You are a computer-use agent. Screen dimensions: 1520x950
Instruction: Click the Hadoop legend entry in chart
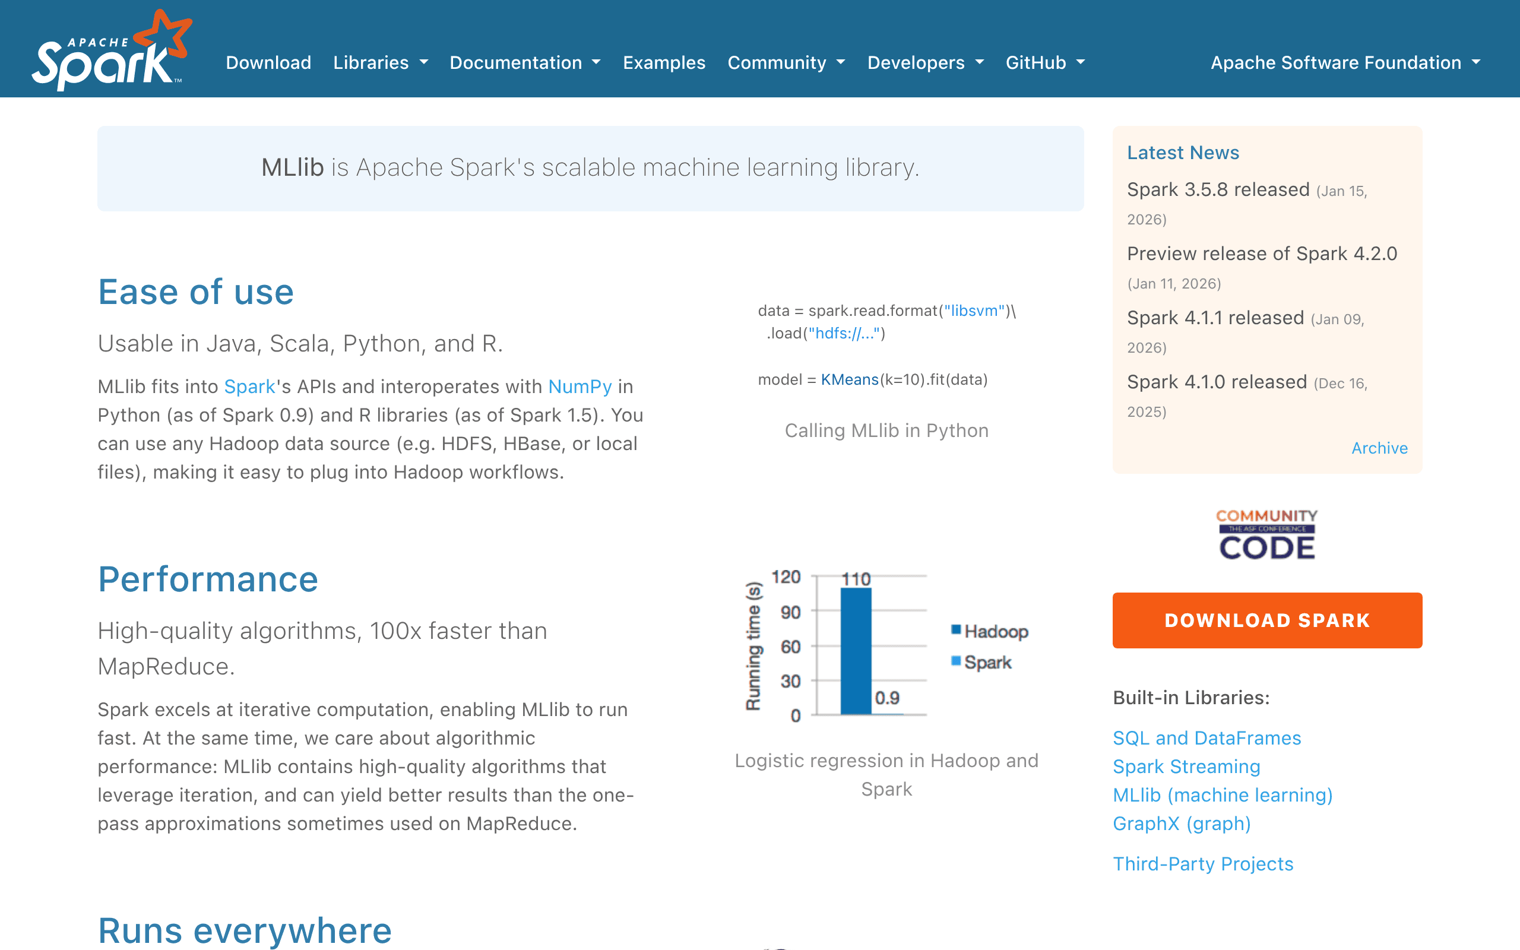coord(990,631)
